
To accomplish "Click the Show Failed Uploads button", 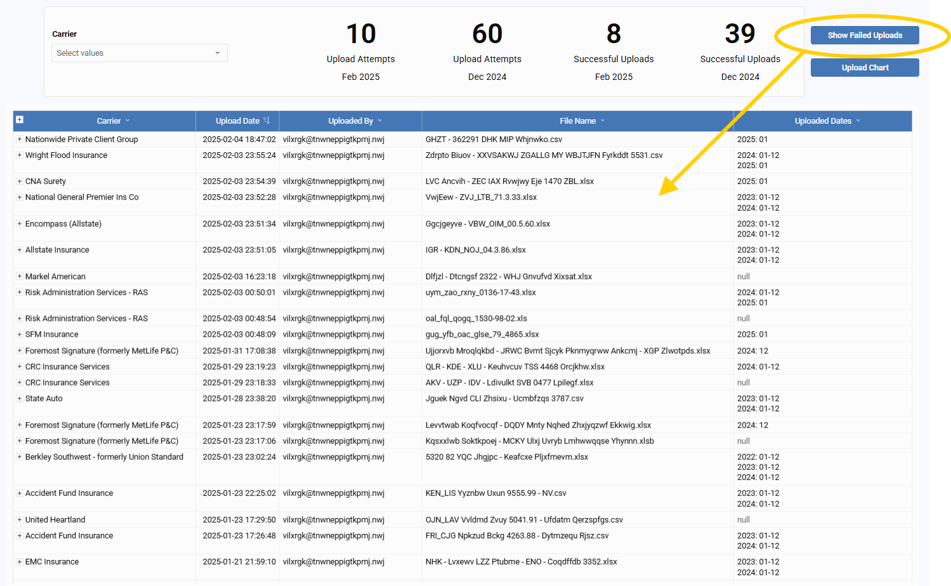I will point(865,36).
